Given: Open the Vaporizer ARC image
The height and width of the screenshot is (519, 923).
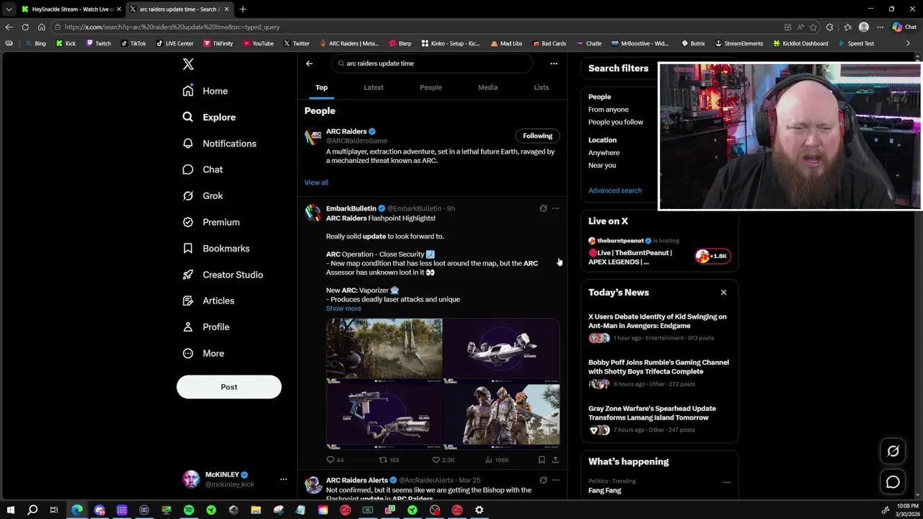Looking at the screenshot, I should 502,349.
